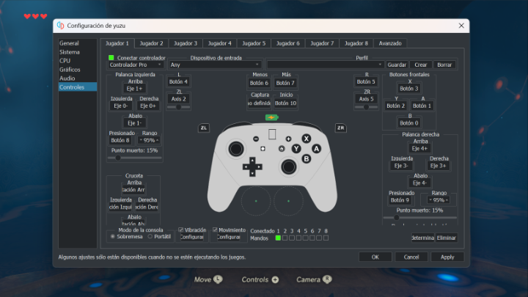528x297 pixels.
Task: Toggle connected controller indicator 2
Action: click(285, 238)
